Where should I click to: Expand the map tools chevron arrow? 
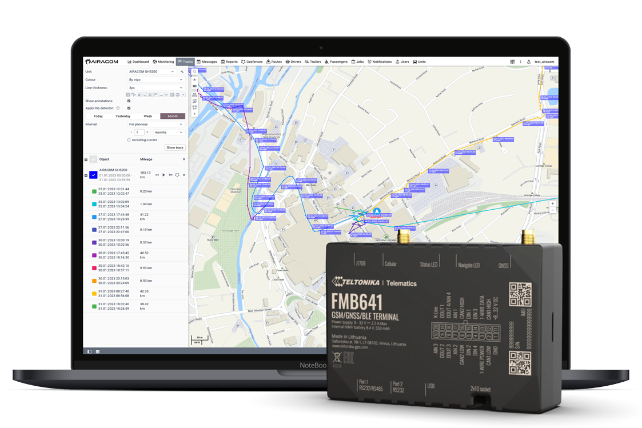(194, 114)
